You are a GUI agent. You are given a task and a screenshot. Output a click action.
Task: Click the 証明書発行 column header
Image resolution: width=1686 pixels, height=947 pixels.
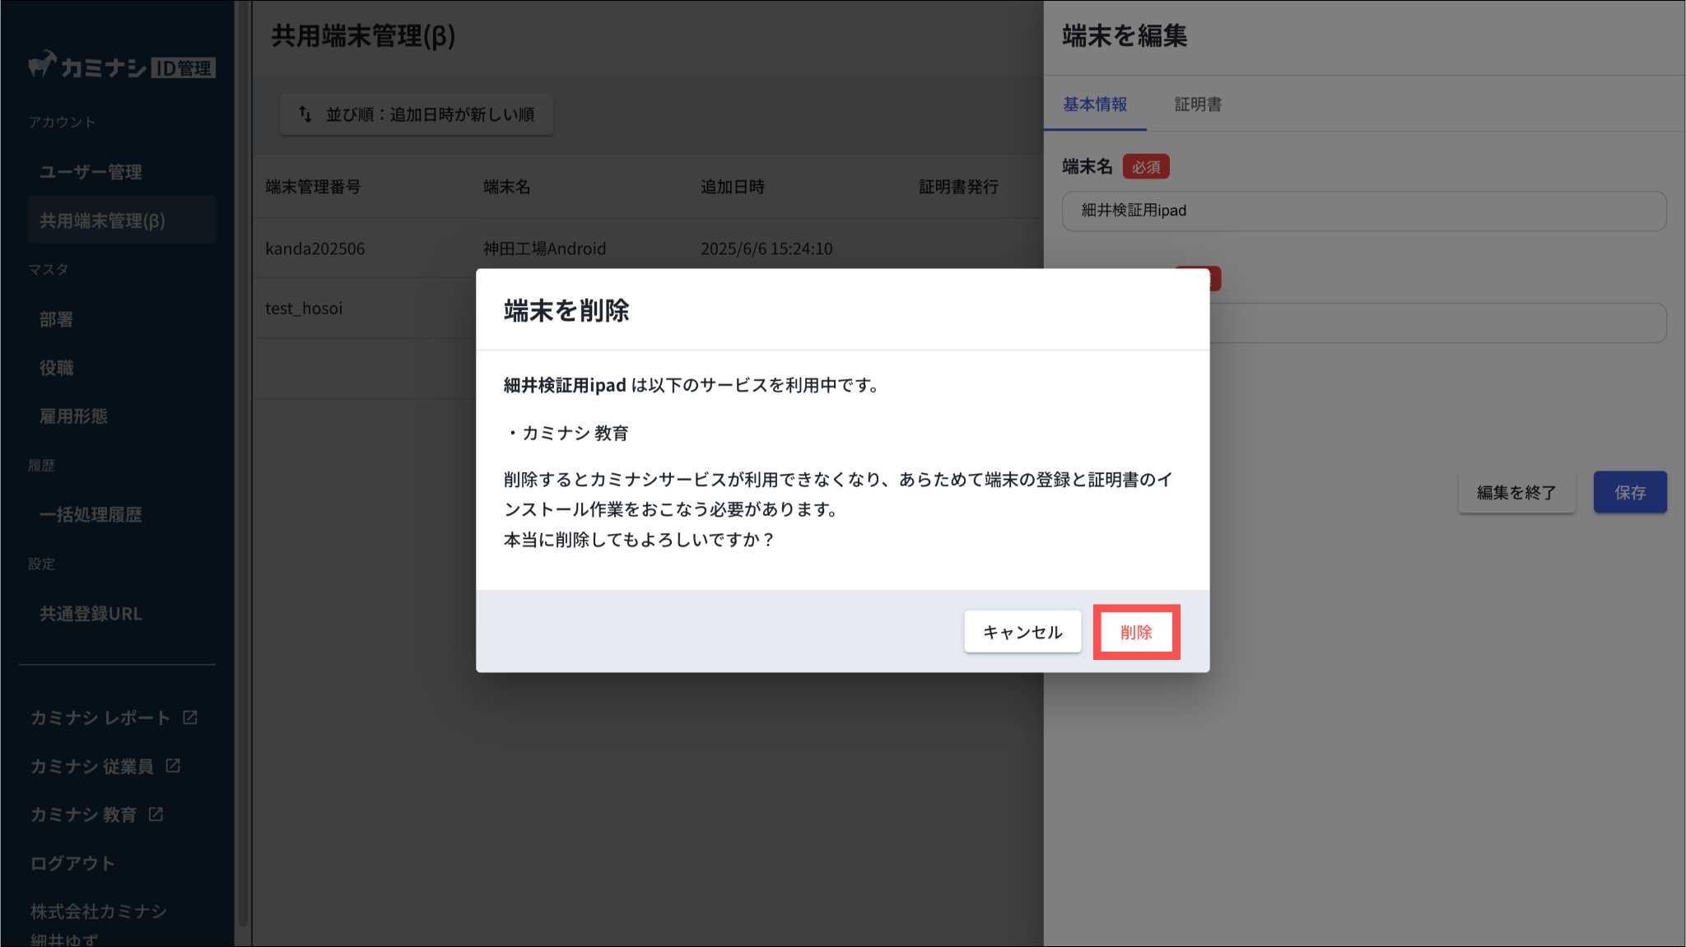(958, 187)
